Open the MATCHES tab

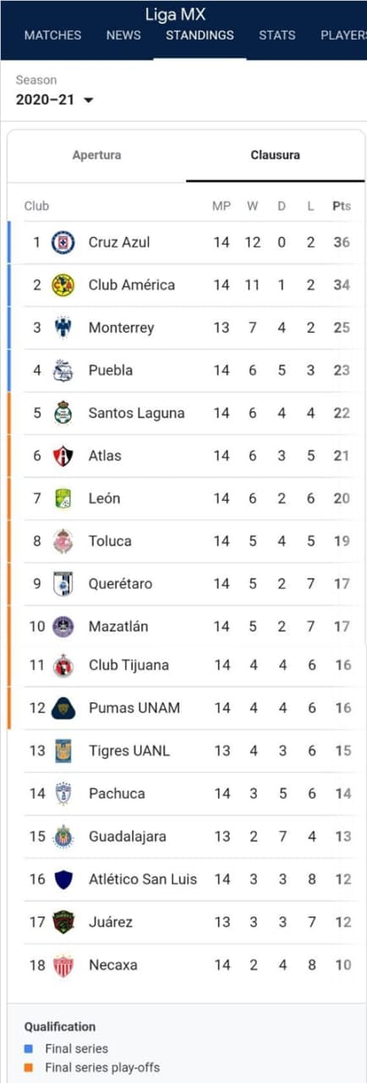pyautogui.click(x=52, y=36)
